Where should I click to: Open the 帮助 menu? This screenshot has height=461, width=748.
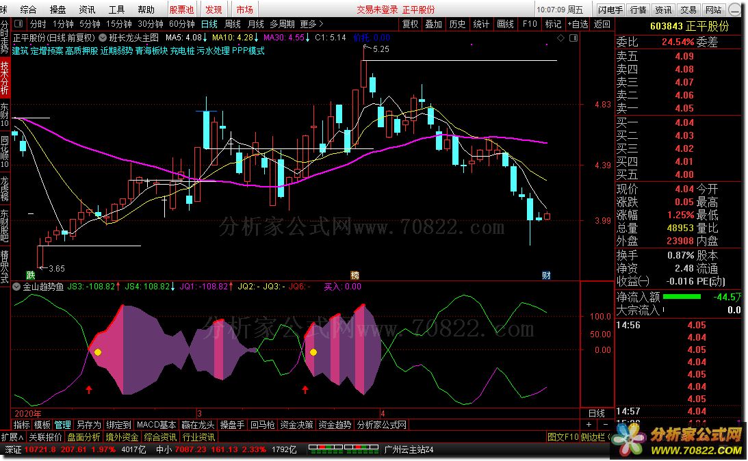(146, 10)
